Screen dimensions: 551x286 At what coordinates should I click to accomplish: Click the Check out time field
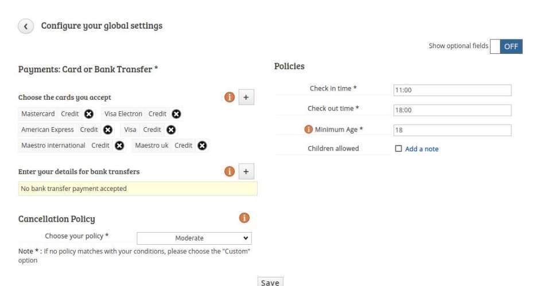[x=452, y=110]
